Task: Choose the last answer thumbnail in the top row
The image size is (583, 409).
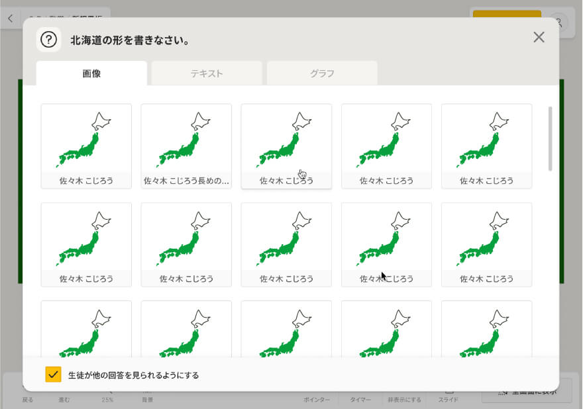Action: click(486, 146)
